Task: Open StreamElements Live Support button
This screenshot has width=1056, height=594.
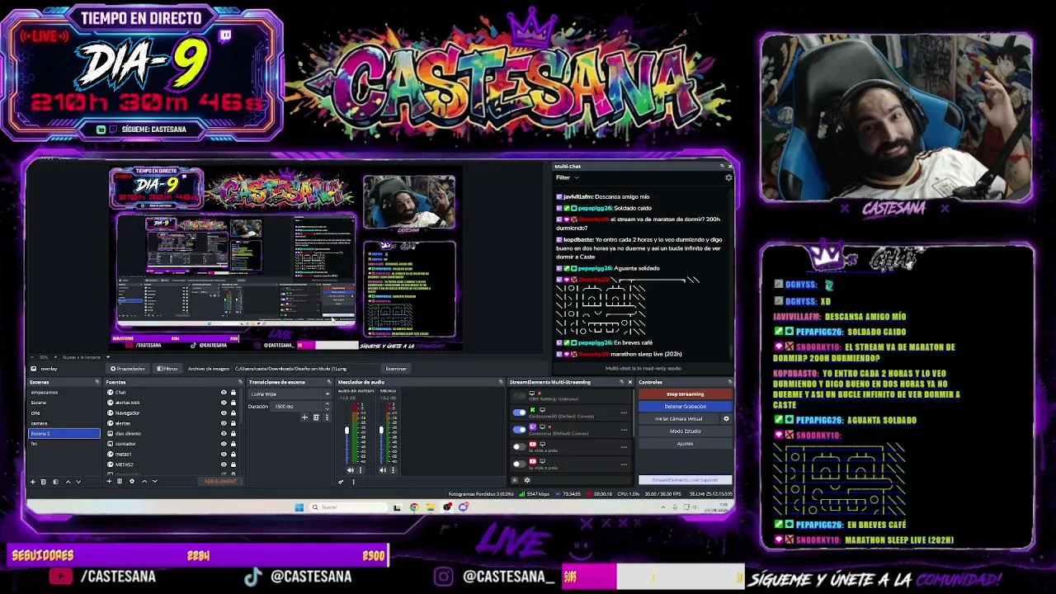Action: point(685,480)
